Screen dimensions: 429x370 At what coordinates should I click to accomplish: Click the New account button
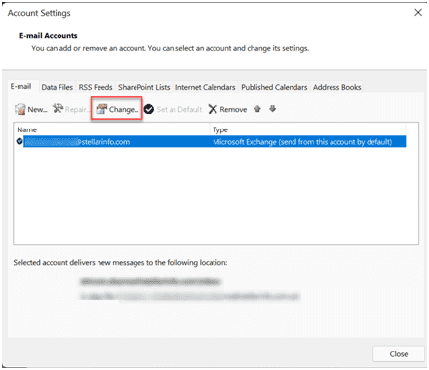tap(31, 109)
